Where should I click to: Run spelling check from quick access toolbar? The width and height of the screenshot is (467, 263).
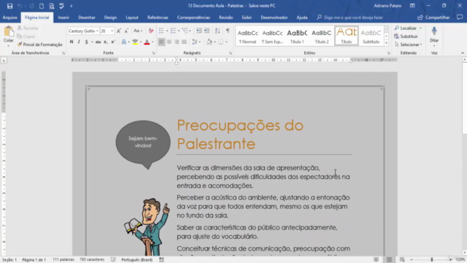coord(61,6)
